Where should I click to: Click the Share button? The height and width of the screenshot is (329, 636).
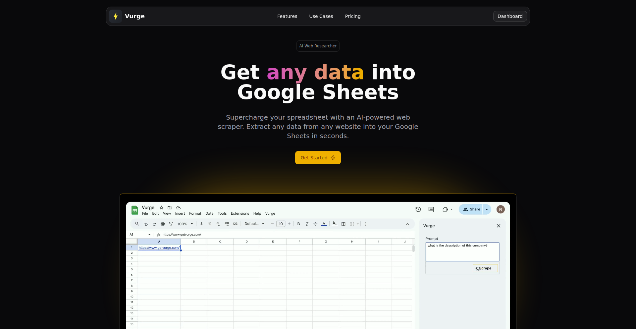pyautogui.click(x=471, y=209)
